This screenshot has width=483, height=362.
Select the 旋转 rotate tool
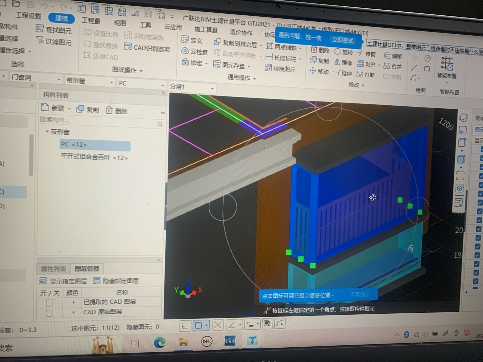[x=343, y=52]
